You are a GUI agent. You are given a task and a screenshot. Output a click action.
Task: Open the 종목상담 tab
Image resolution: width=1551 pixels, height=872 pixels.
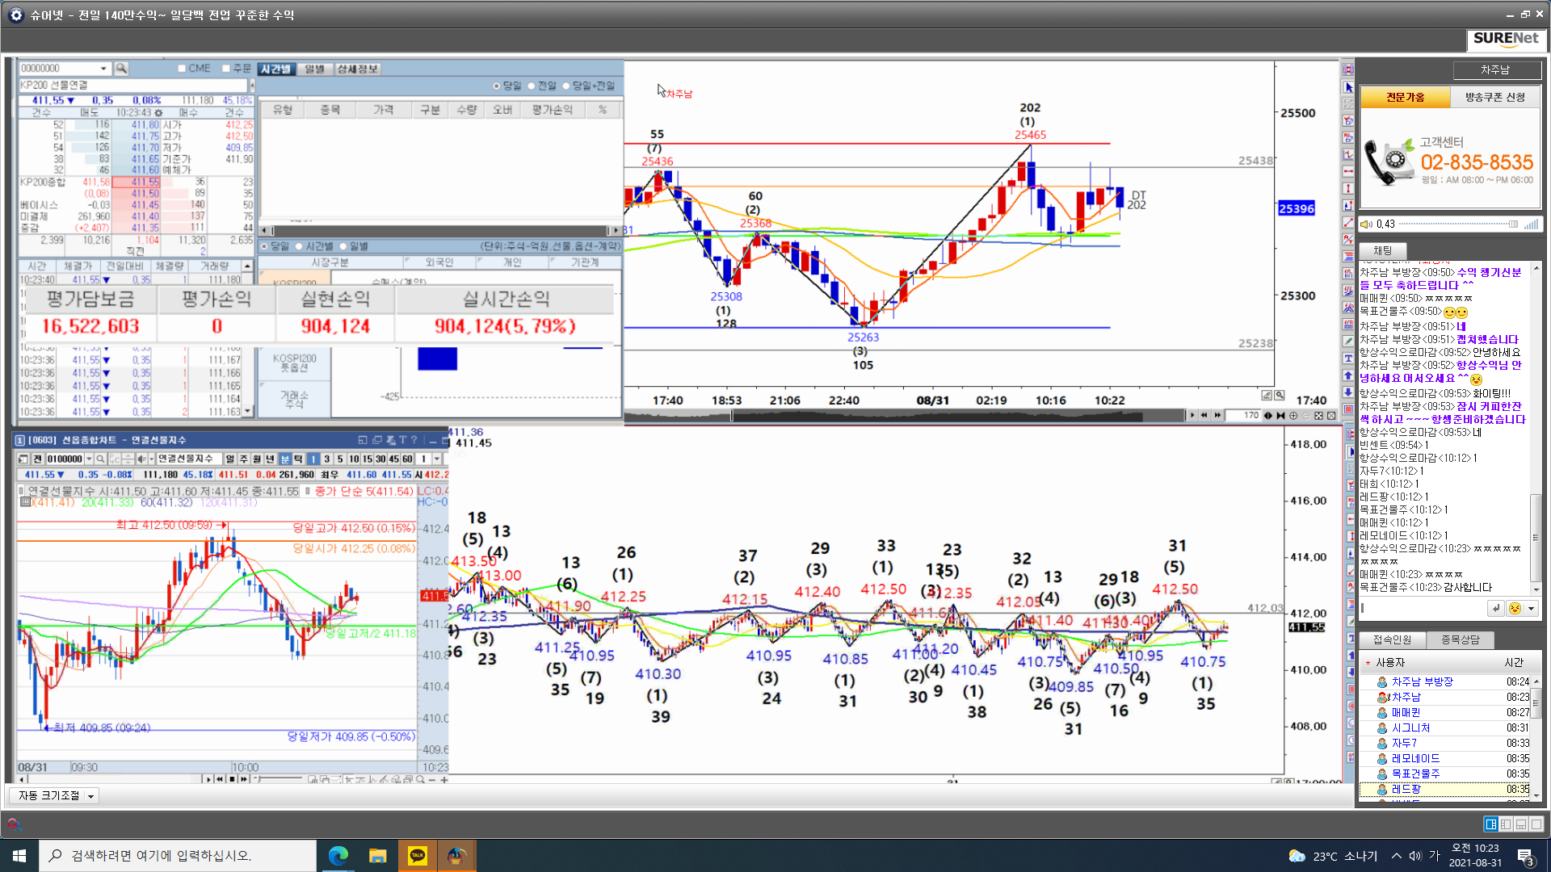coord(1460,639)
